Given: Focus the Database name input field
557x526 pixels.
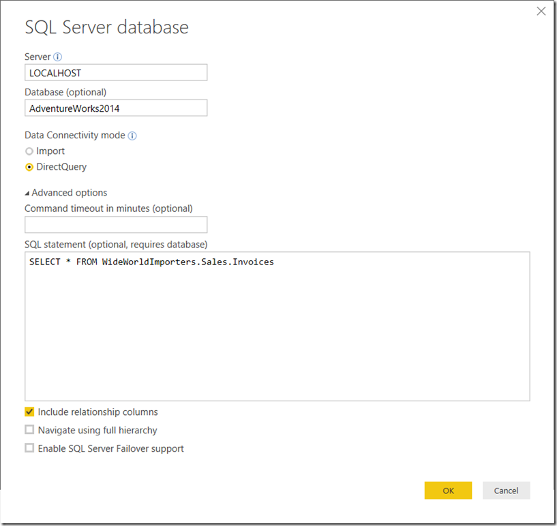Looking at the screenshot, I should coord(116,108).
